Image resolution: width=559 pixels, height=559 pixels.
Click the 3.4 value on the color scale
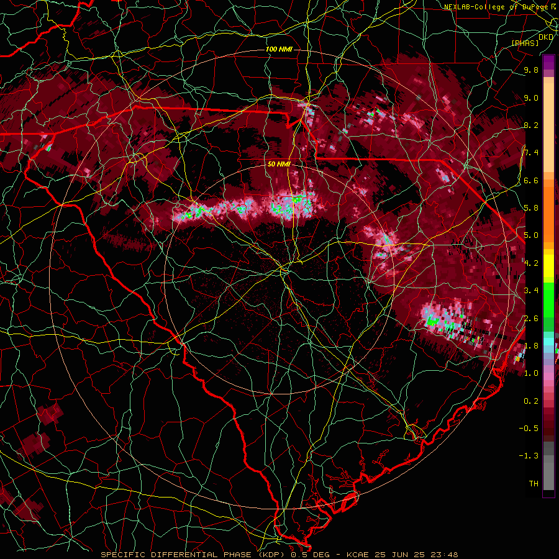(531, 291)
